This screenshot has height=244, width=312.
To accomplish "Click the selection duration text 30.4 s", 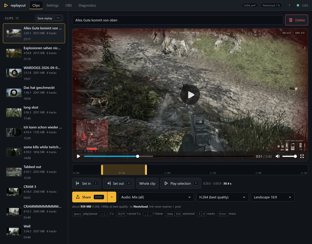I will [227, 183].
